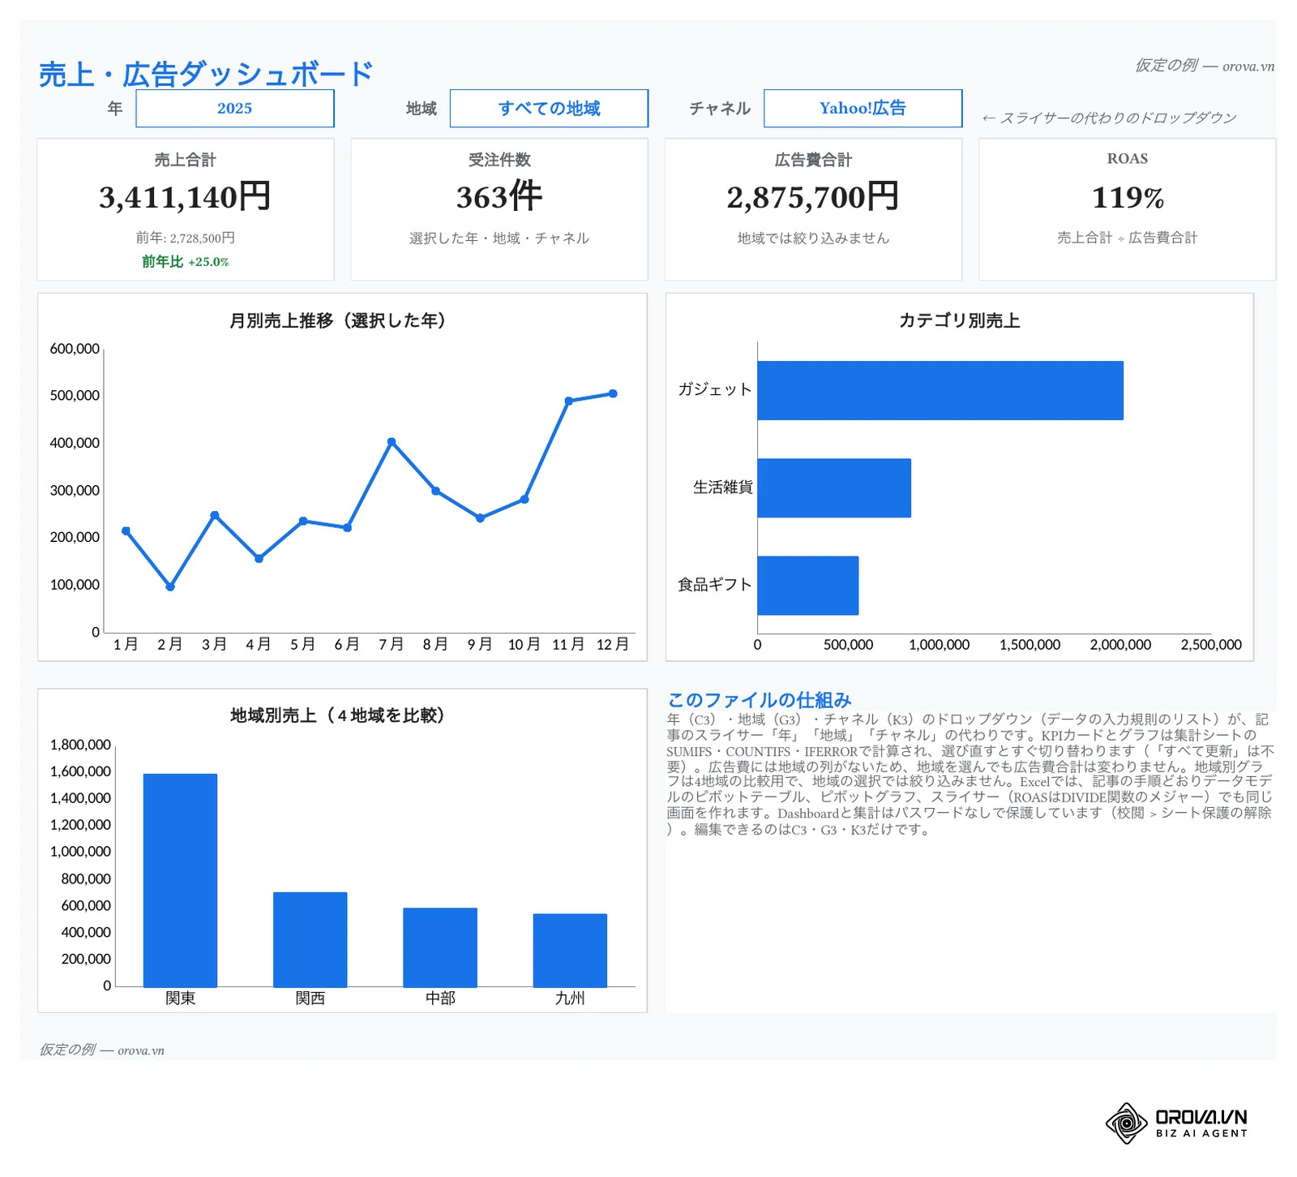Click the カテゴリ別売上 chart title

[959, 320]
